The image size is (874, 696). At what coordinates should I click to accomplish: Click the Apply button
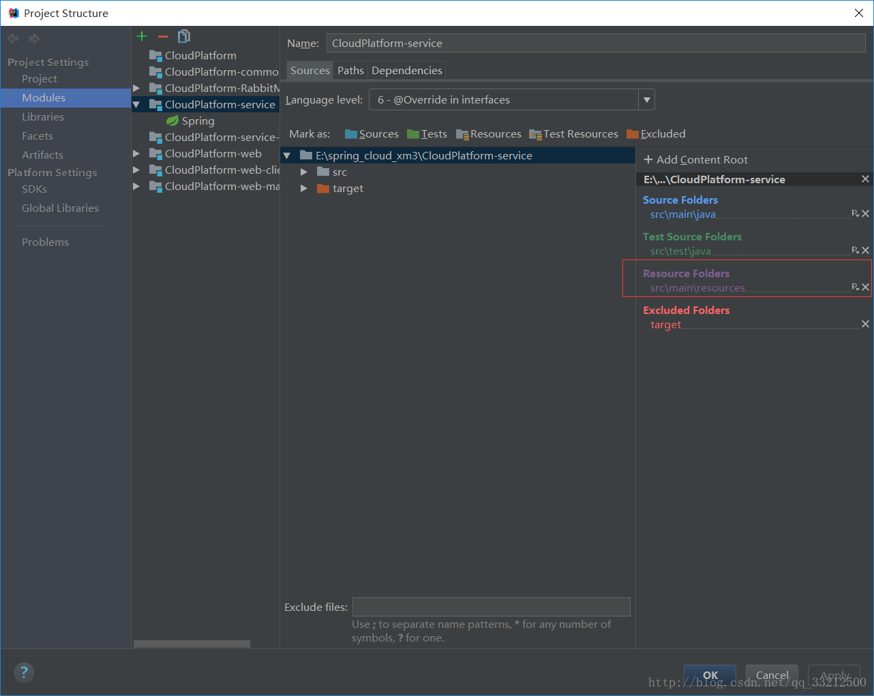(834, 676)
